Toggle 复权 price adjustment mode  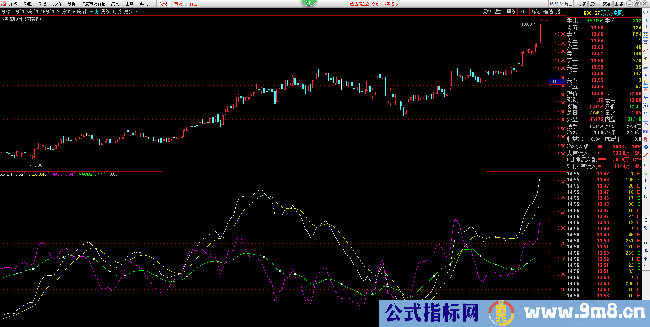coord(487,11)
